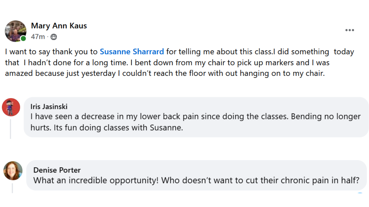The image size is (369, 207).
Task: Open the tagged Susanne Sharrard profile link
Action: pyautogui.click(x=132, y=52)
